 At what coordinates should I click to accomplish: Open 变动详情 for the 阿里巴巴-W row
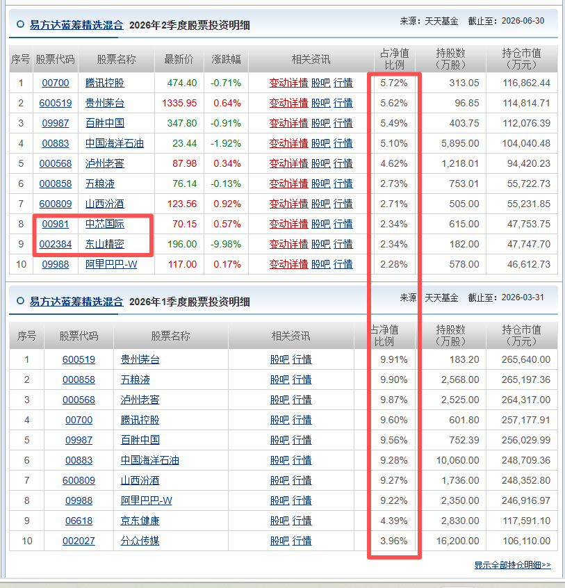tap(288, 265)
